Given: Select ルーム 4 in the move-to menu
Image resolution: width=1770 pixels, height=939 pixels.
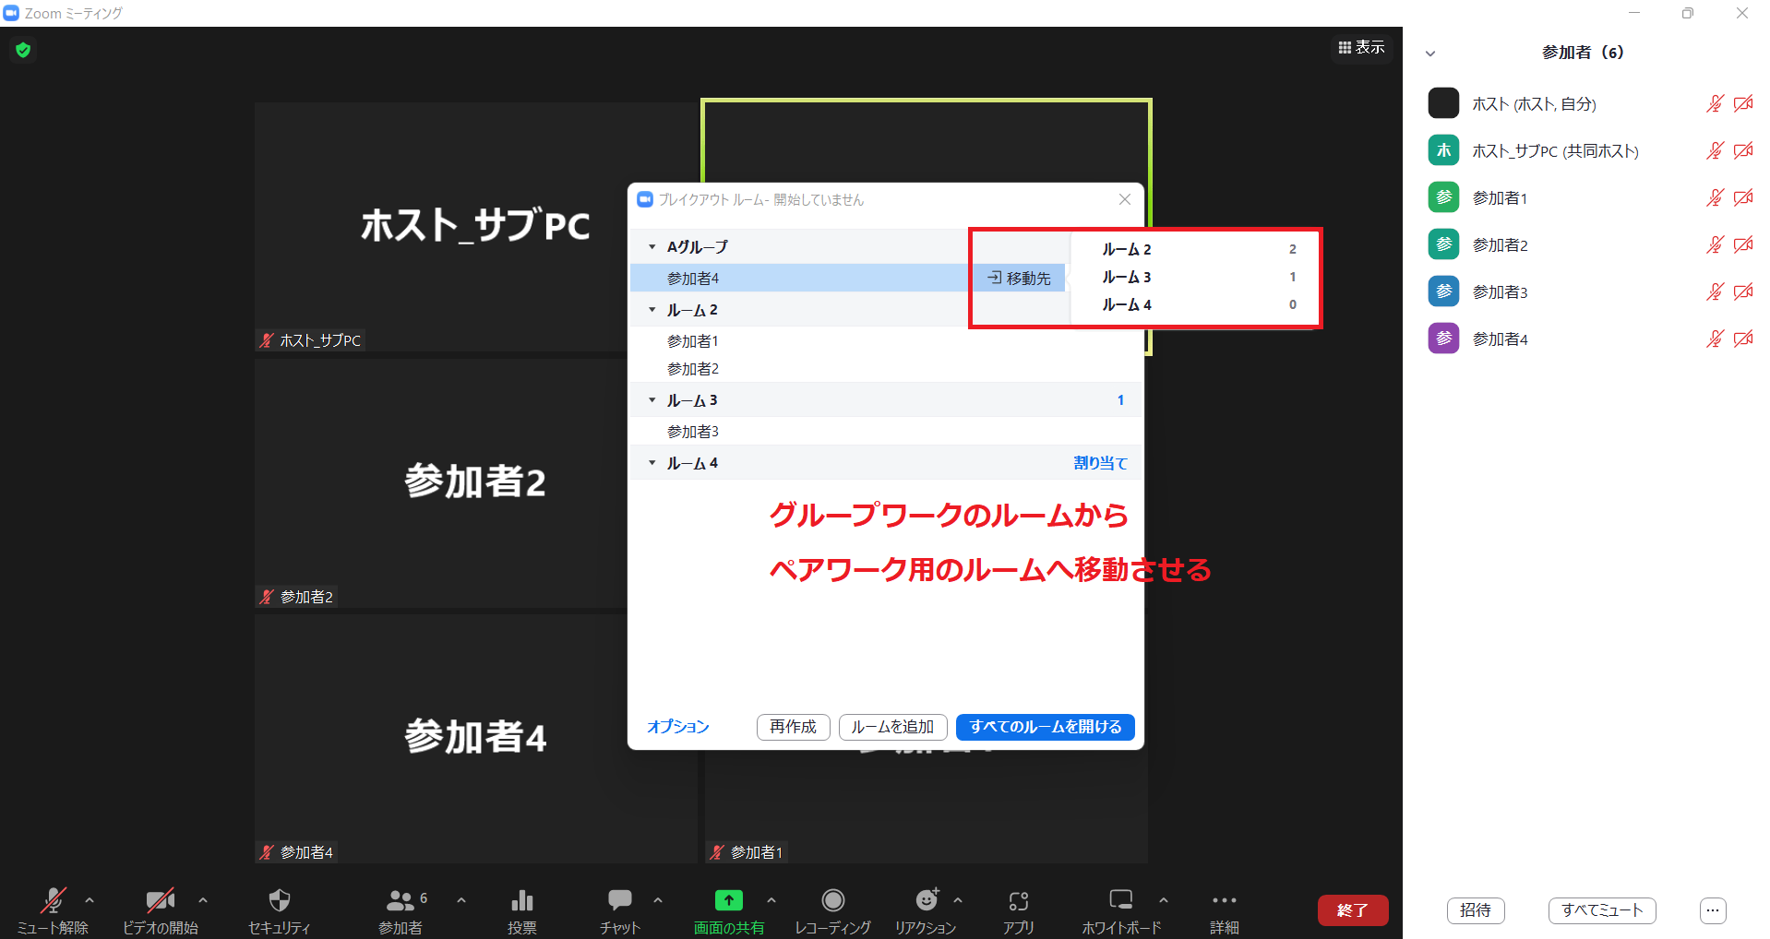Looking at the screenshot, I should point(1127,305).
